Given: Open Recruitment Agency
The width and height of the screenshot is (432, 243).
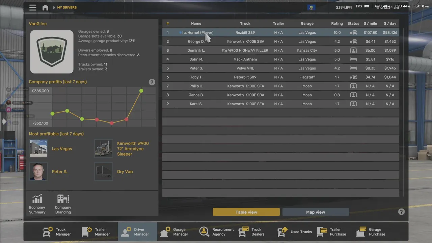Looking at the screenshot, I should pos(216,232).
